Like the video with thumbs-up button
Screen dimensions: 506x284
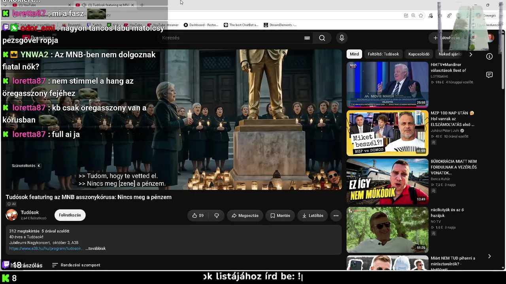(x=198, y=216)
